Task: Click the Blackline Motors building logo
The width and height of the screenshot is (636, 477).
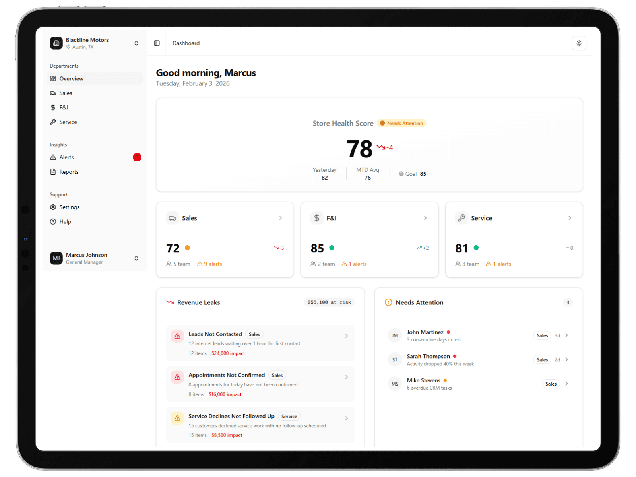Action: (56, 43)
